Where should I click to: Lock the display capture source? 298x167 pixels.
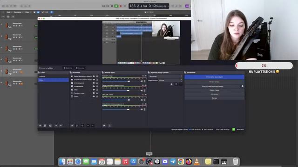coord(97,96)
